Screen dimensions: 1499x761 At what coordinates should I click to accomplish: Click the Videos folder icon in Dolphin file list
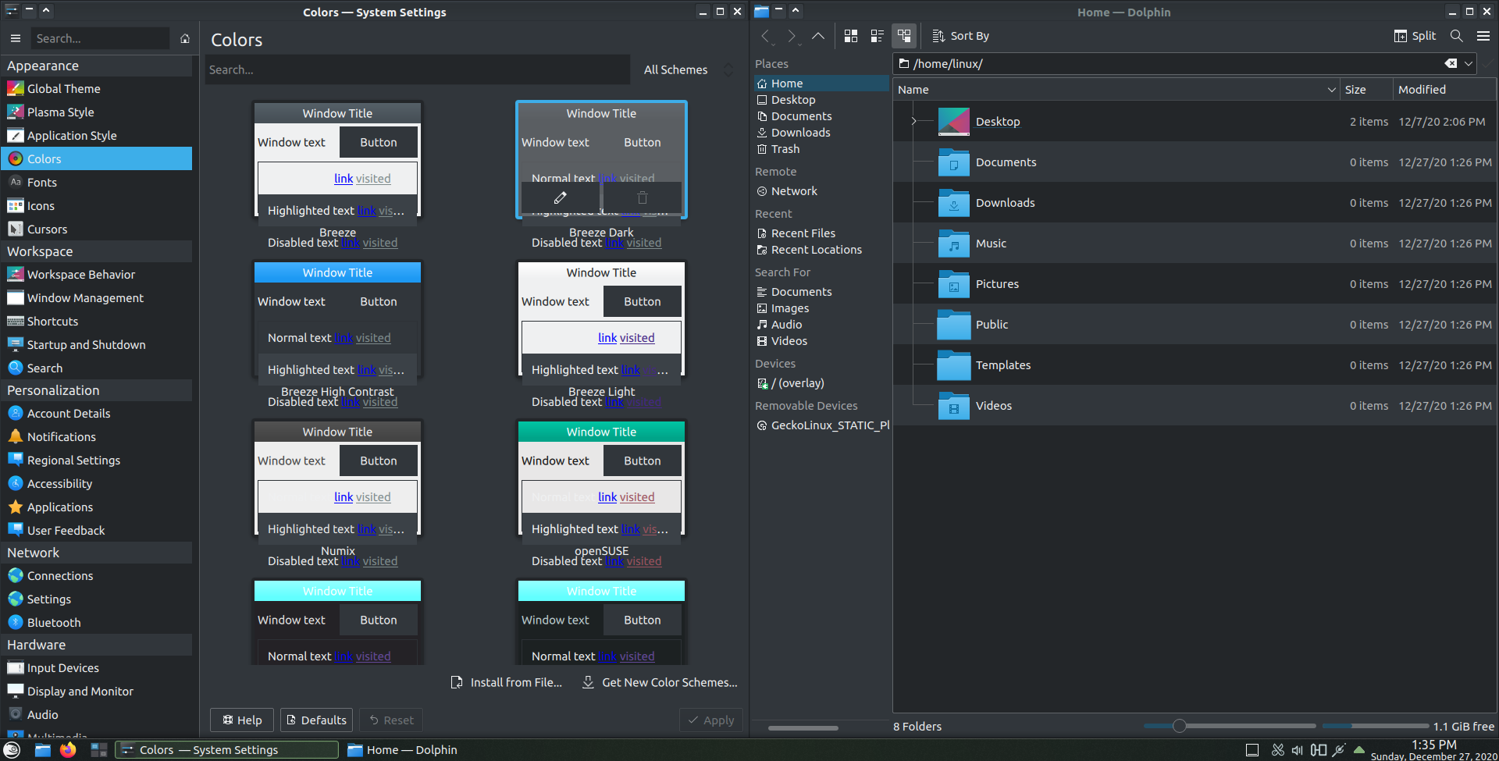click(953, 406)
